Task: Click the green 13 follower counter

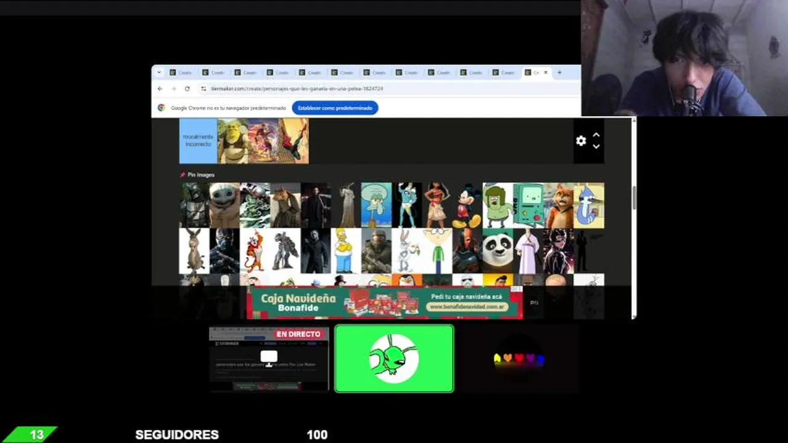Action: pos(31,434)
